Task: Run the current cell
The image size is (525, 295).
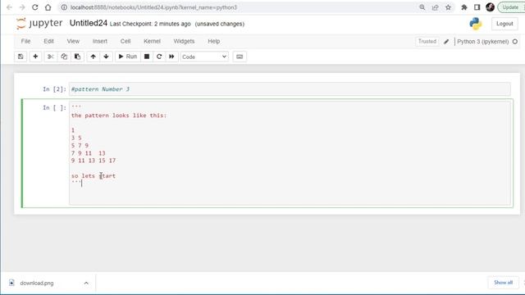Action: pos(128,57)
